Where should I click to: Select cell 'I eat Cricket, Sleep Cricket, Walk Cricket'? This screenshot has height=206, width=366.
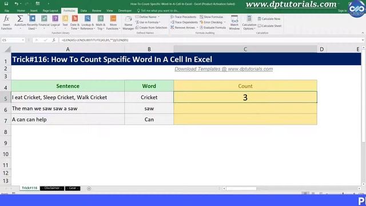(67, 97)
